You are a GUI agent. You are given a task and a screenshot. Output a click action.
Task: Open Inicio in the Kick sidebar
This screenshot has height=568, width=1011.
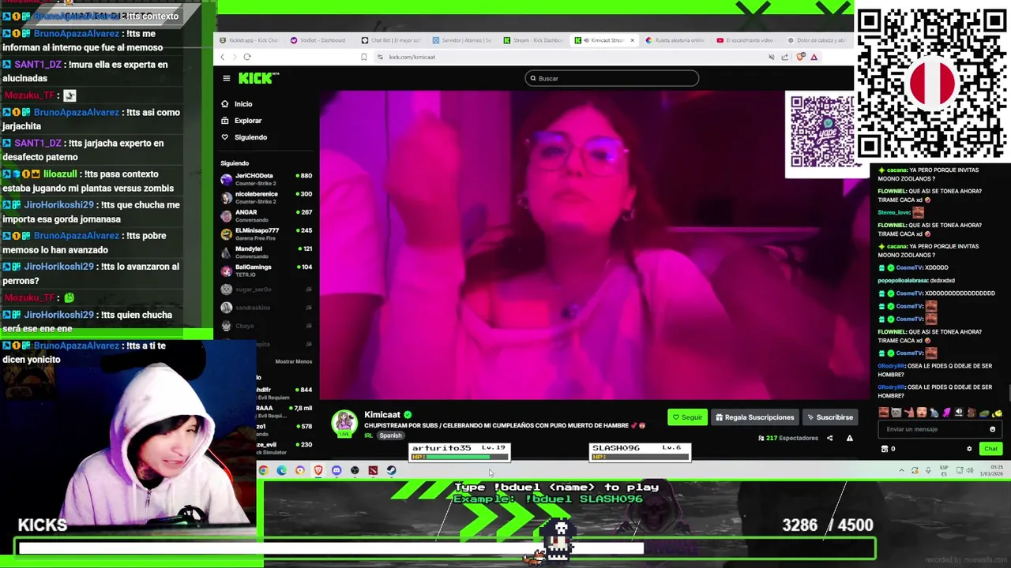click(237, 104)
